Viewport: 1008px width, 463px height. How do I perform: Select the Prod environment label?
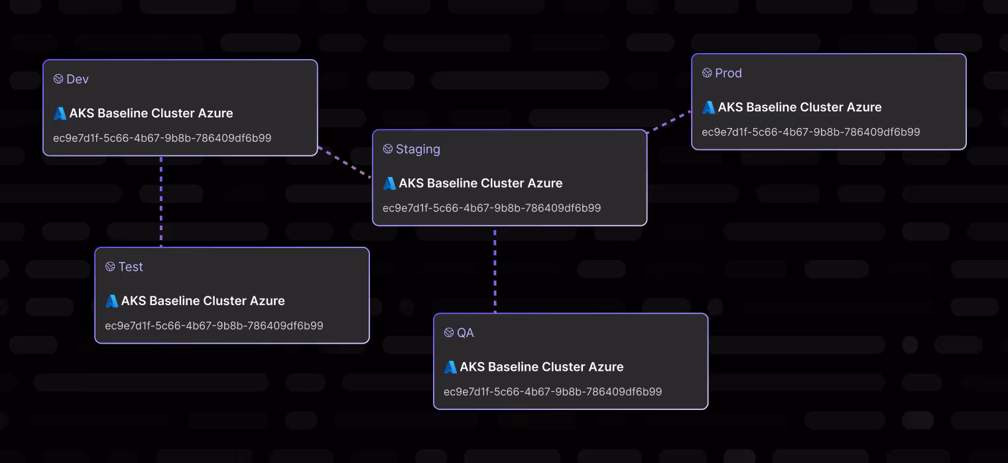[729, 73]
